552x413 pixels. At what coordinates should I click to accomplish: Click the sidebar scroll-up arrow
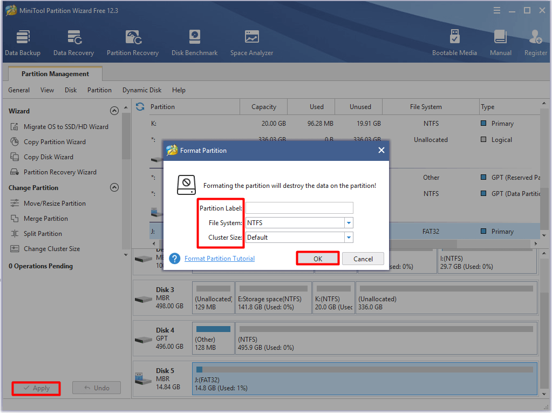pos(126,107)
